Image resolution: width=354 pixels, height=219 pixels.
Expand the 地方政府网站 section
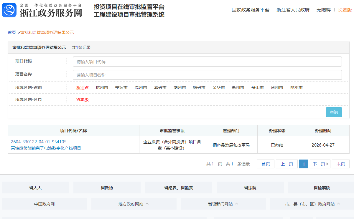(134, 203)
